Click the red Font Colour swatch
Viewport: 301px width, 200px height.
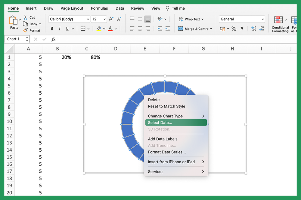click(x=110, y=29)
